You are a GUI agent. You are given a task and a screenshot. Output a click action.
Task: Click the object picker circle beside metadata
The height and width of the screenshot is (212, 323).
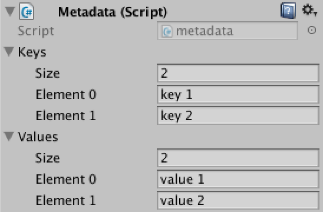(312, 30)
